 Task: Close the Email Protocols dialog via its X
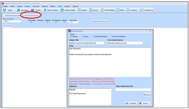tap(150, 31)
